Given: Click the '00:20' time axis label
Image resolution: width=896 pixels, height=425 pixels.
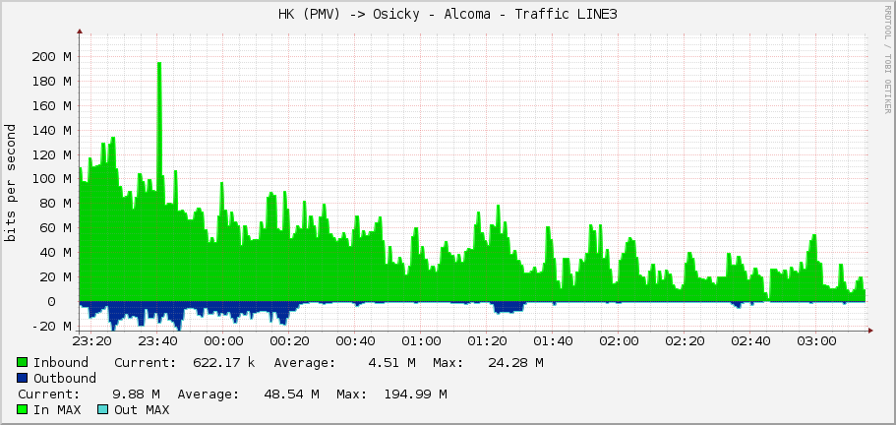Looking at the screenshot, I should pyautogui.click(x=290, y=341).
